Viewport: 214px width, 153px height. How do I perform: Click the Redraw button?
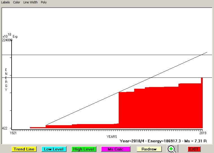pos(149,149)
